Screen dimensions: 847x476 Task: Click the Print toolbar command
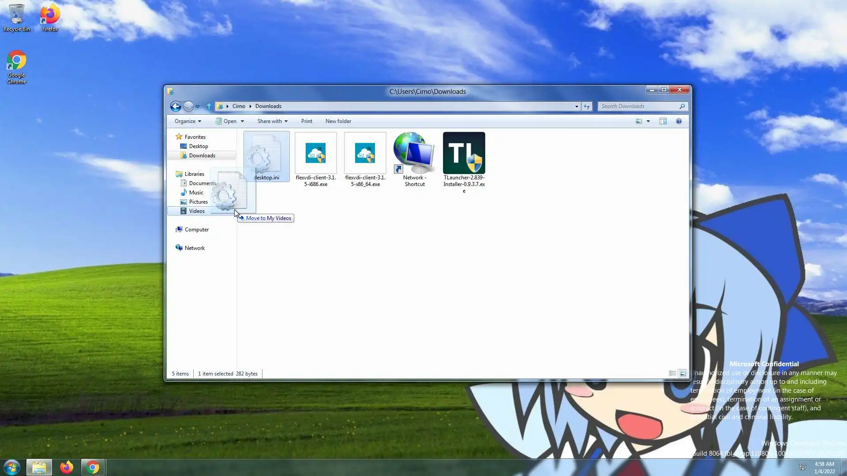pos(306,121)
